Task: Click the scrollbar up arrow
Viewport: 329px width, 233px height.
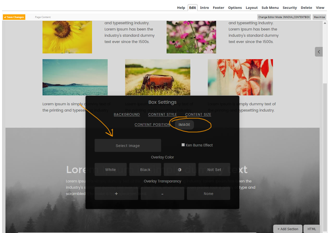Action: pyautogui.click(x=325, y=23)
